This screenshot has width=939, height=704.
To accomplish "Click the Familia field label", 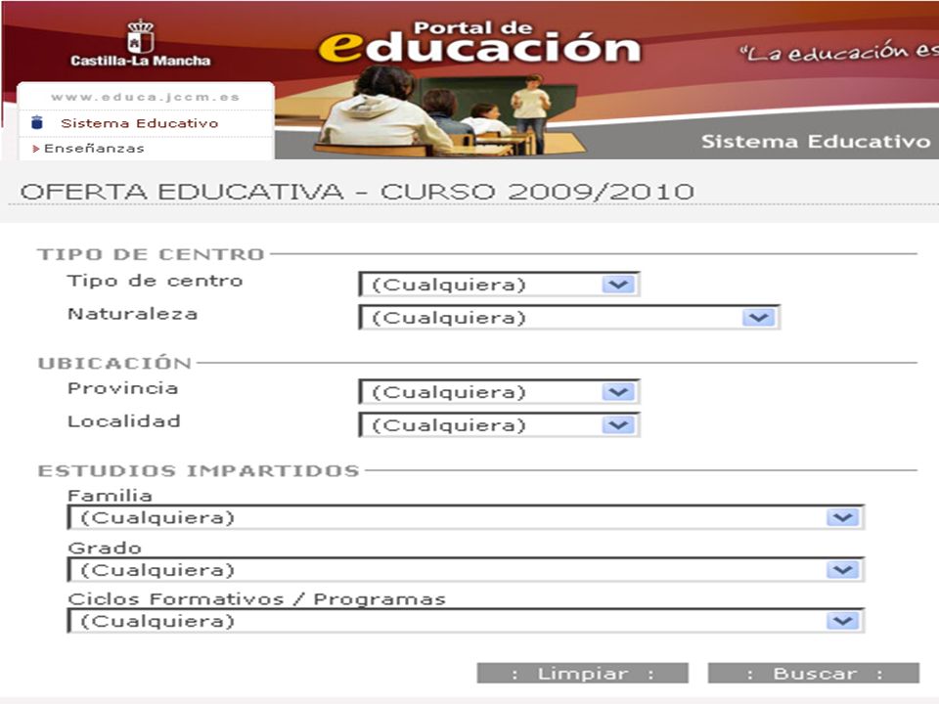I will (110, 496).
